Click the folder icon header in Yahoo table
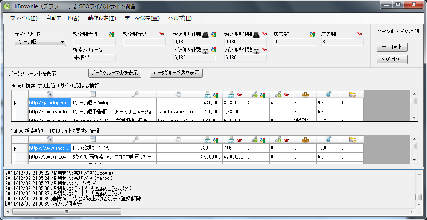 352,139
